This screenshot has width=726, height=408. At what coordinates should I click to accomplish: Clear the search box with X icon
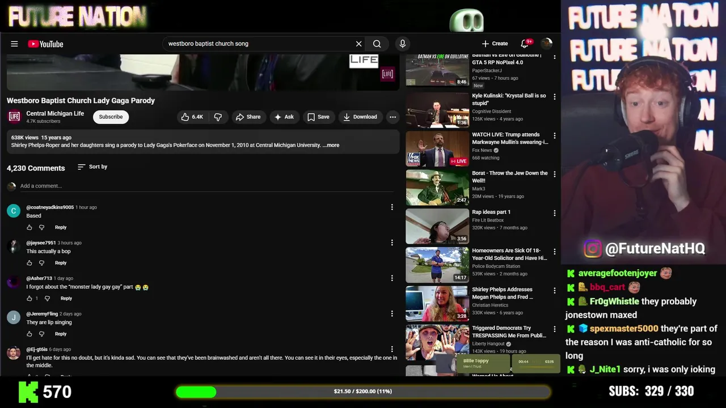(358, 44)
